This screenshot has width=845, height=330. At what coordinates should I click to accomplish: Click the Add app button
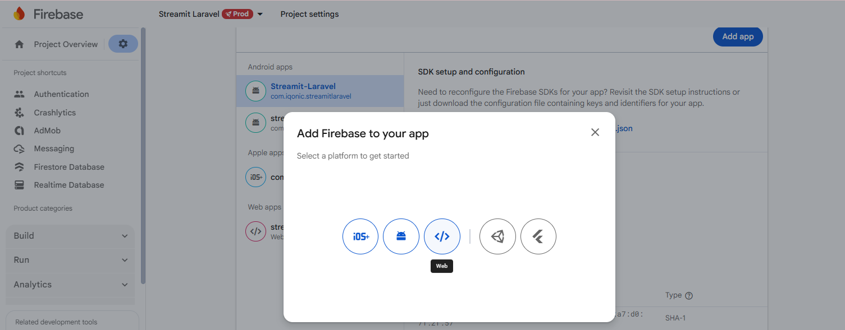point(737,36)
